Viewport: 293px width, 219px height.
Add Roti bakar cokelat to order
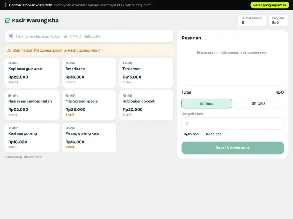146,105
